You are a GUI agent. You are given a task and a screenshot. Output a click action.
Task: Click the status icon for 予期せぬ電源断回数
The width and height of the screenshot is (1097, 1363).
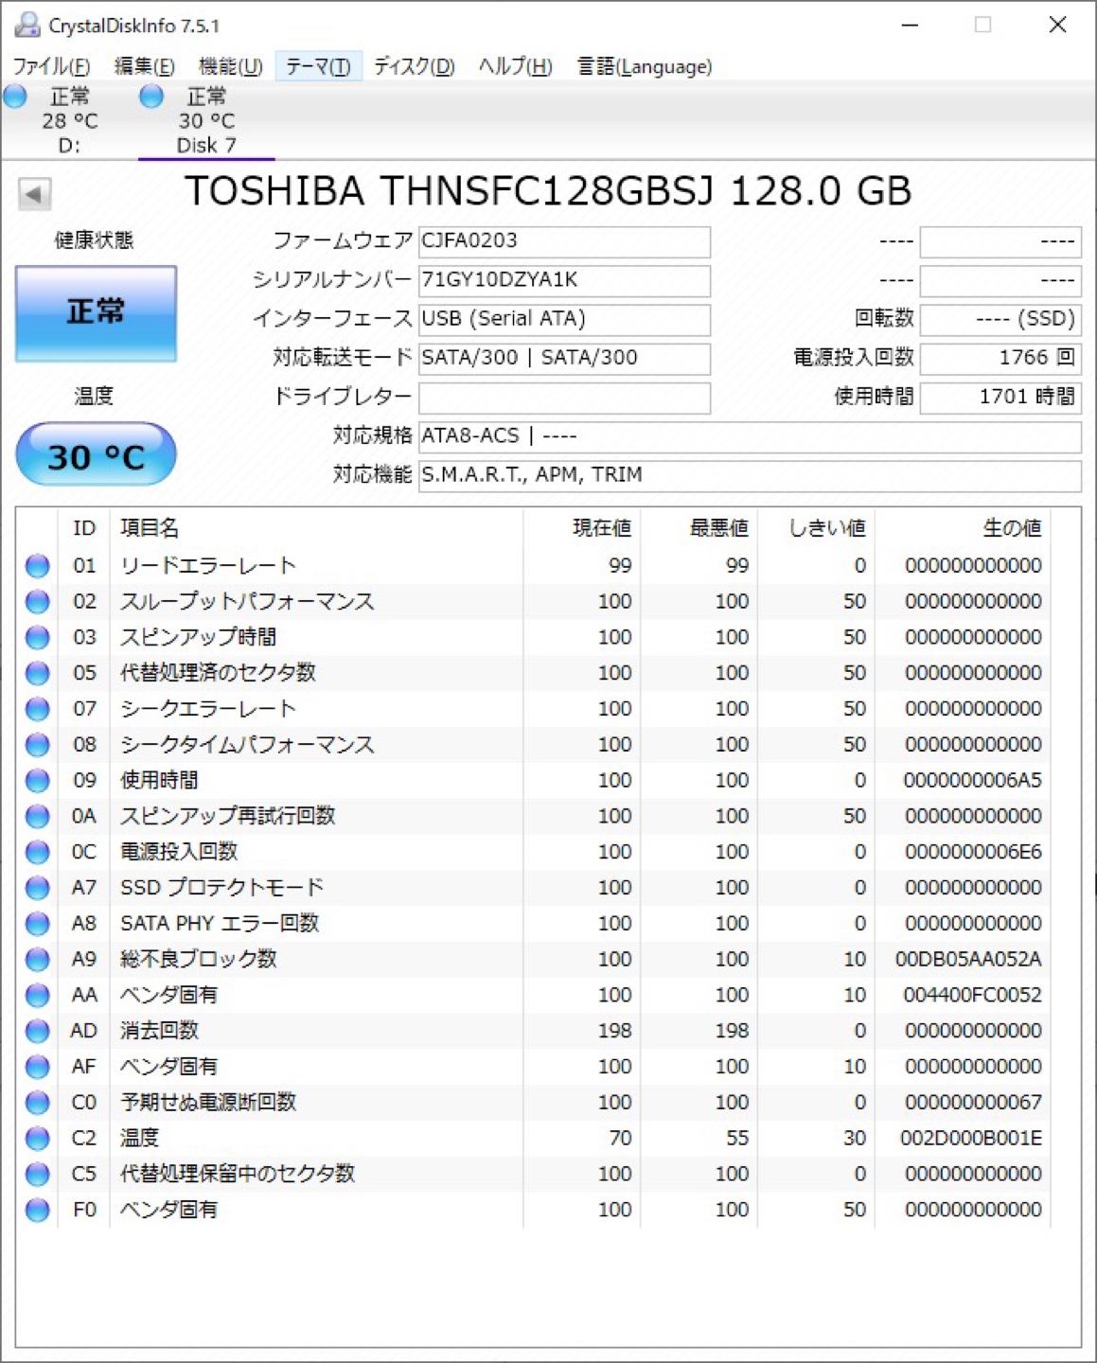coord(38,1103)
